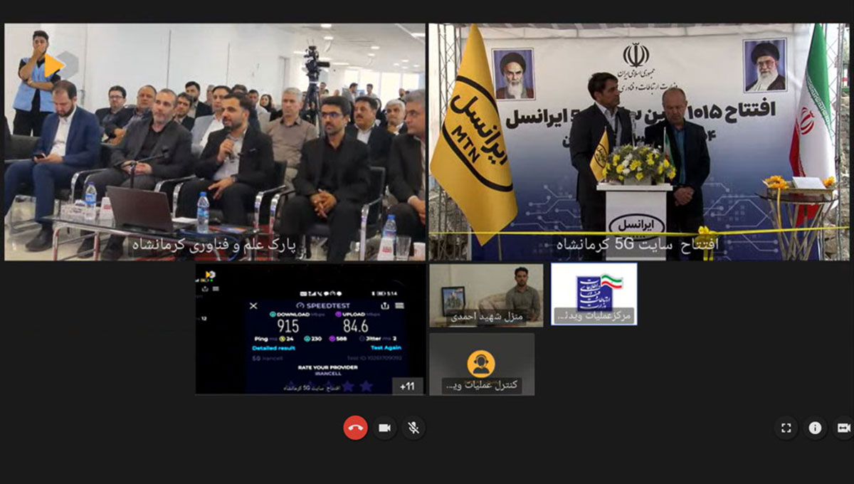The image size is (854, 484).
Task: Select the افتتاح سایت 5G کرمانشاه video tile
Action: pos(638,142)
